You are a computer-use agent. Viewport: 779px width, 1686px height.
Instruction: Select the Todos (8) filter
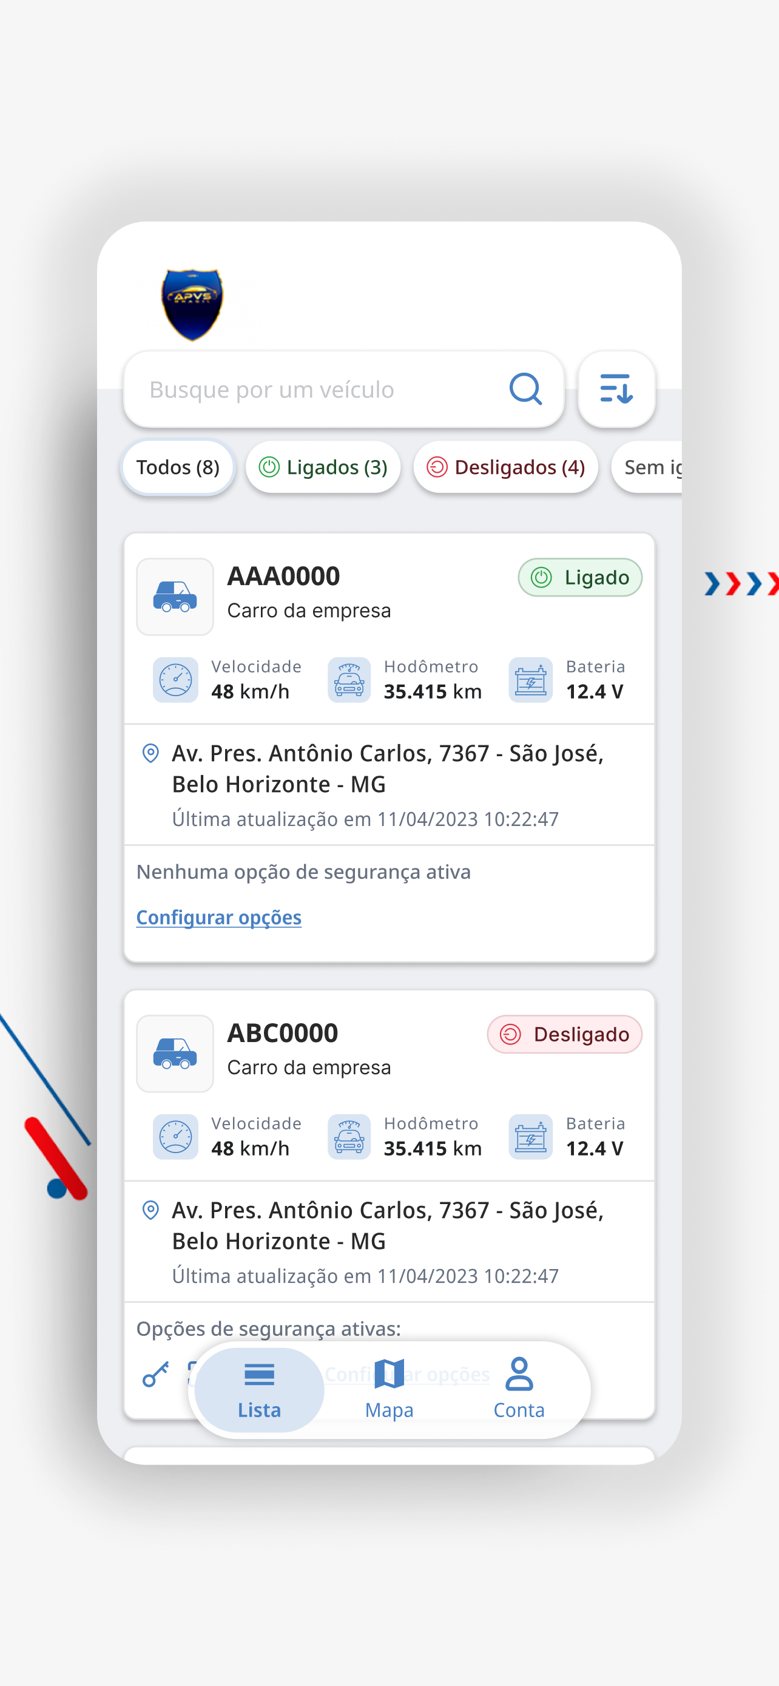[178, 467]
